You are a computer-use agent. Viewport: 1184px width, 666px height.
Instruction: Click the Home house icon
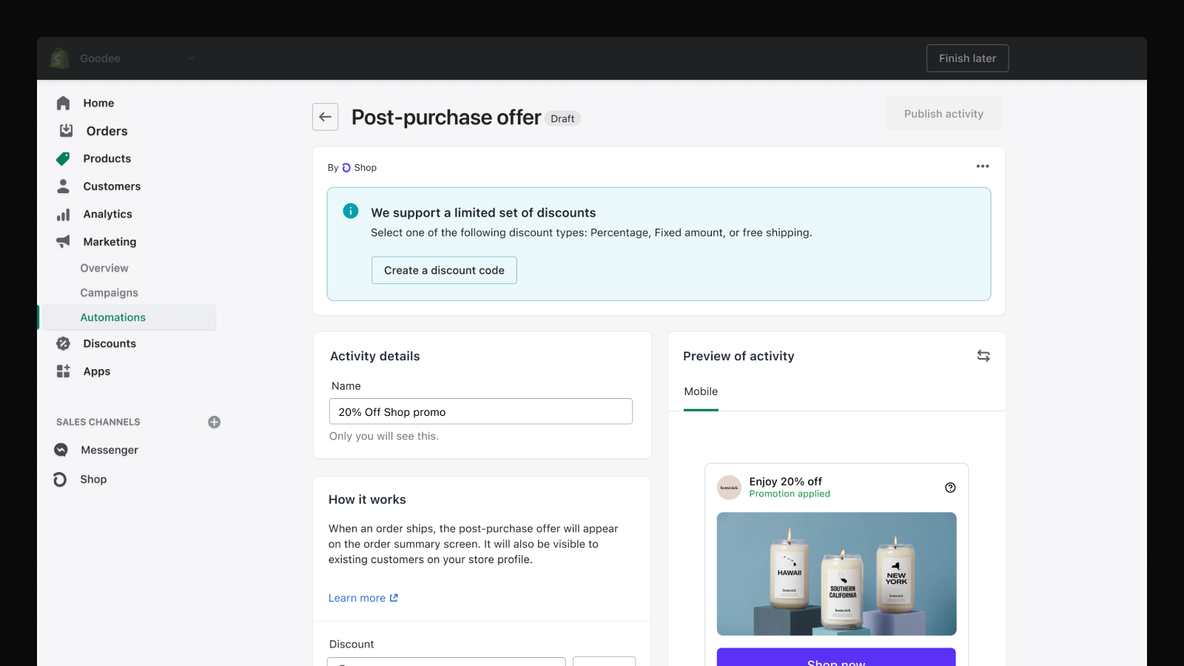(64, 103)
